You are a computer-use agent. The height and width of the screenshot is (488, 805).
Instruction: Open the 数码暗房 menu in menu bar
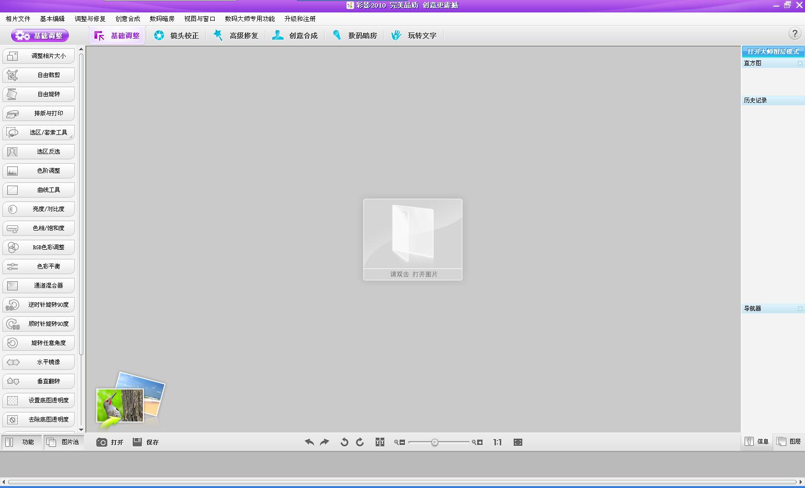tap(162, 19)
